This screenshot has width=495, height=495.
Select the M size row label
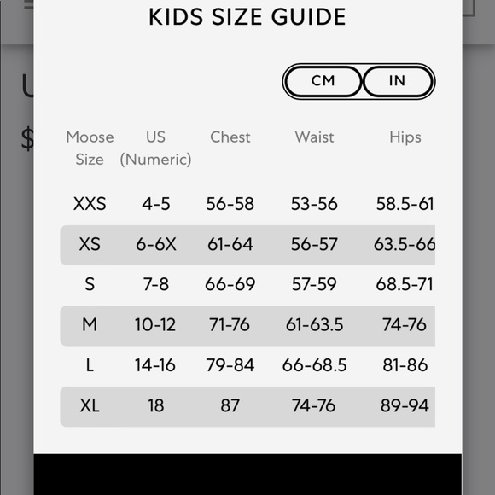point(90,324)
